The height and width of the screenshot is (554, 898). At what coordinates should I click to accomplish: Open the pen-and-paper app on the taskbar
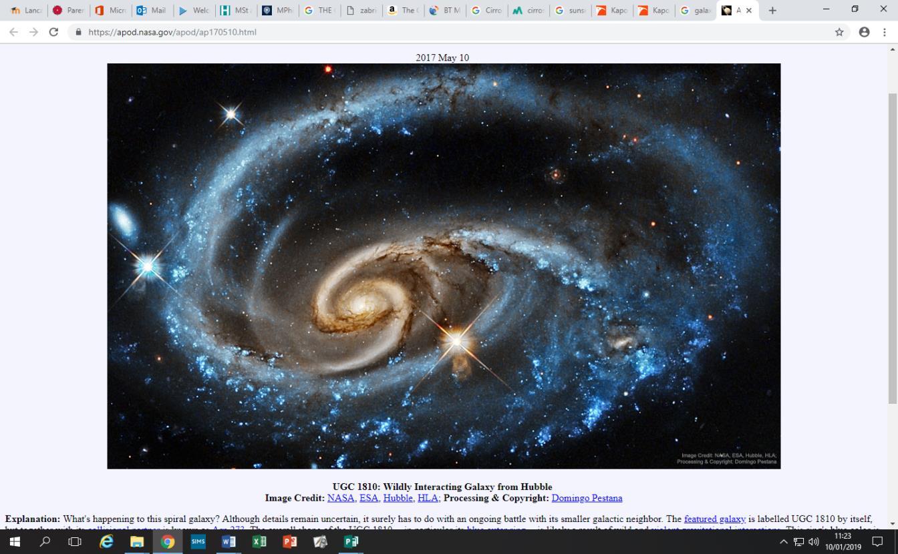point(320,541)
